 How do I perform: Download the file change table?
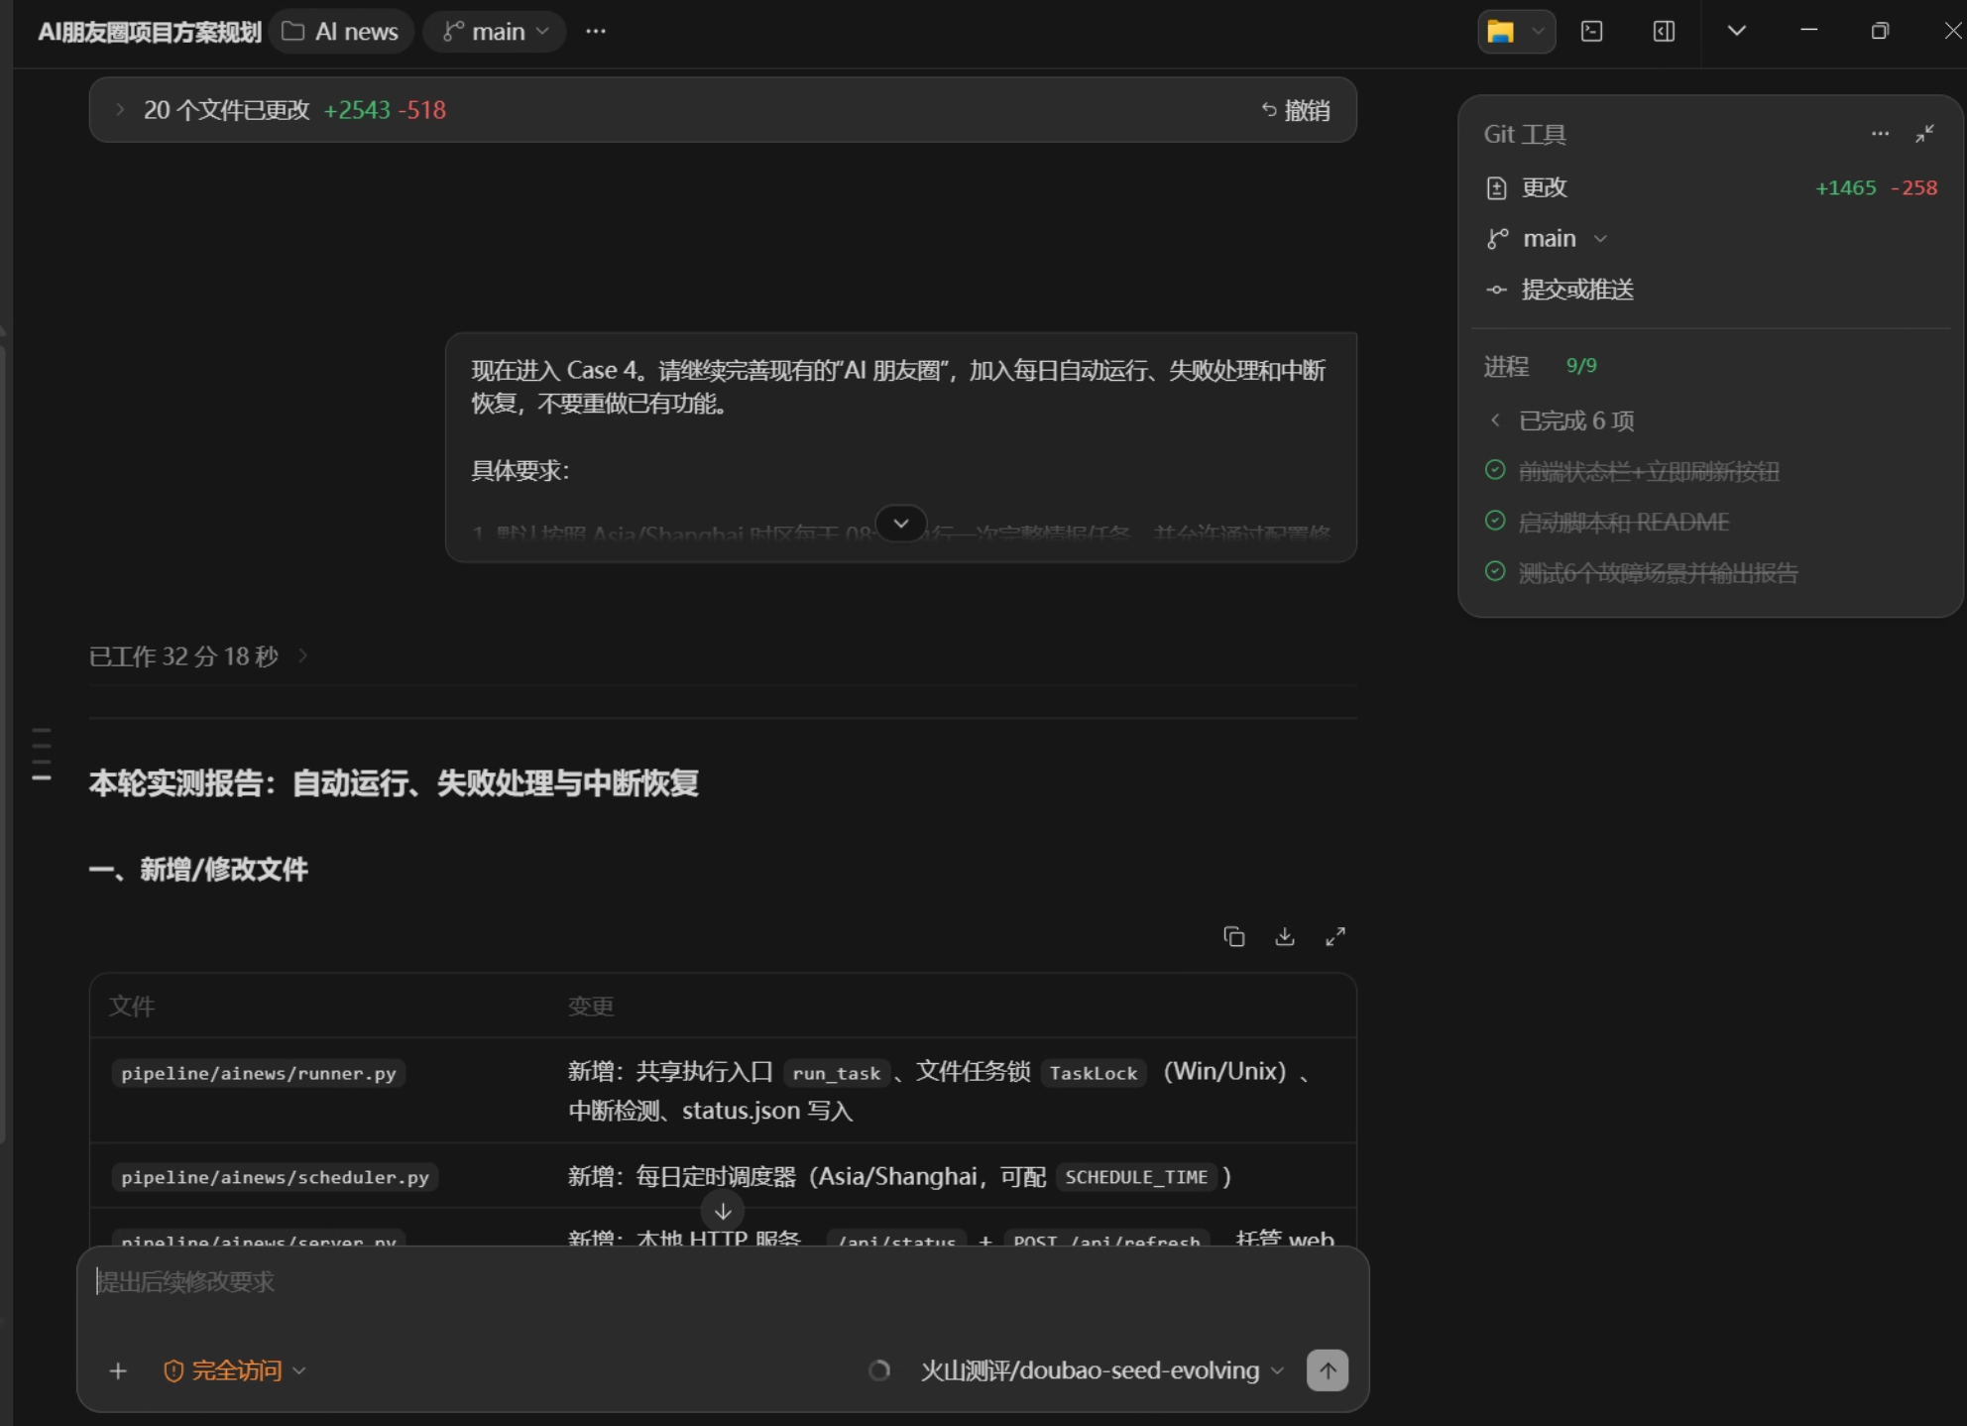(x=1284, y=936)
